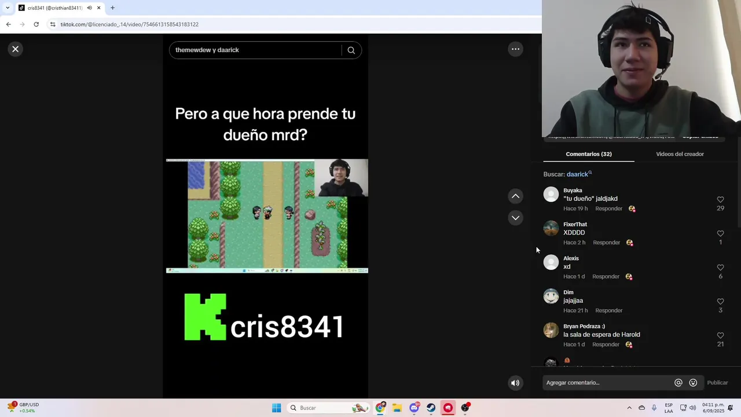Screen dimensions: 741x417
Task: Open site information icon in address bar
Action: (53, 24)
